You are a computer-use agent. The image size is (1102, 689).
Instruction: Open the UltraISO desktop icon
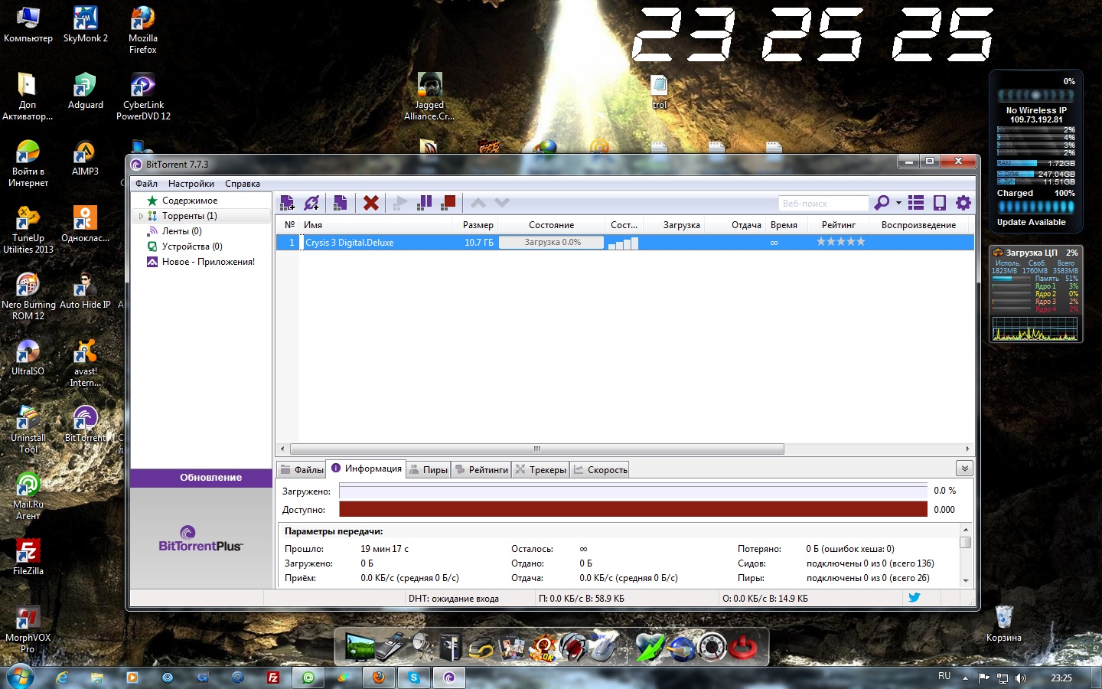pyautogui.click(x=28, y=358)
